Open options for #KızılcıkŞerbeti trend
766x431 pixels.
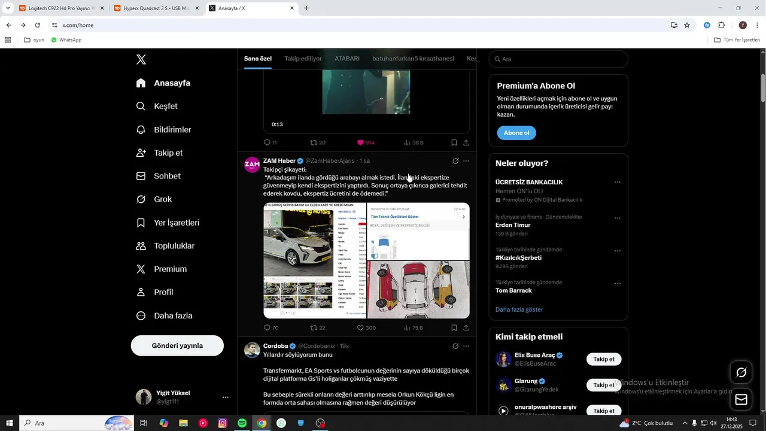coord(618,251)
